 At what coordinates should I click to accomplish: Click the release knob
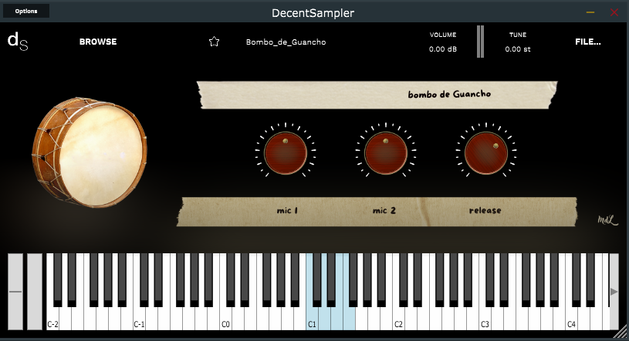[x=486, y=153]
